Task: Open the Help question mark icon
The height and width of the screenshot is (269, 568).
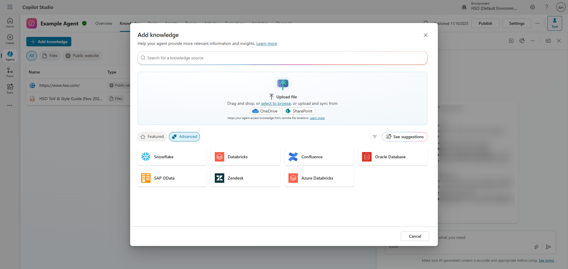Action: (546, 7)
